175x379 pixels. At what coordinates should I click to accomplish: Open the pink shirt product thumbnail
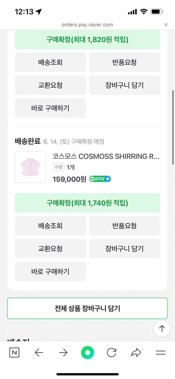[x=31, y=167]
